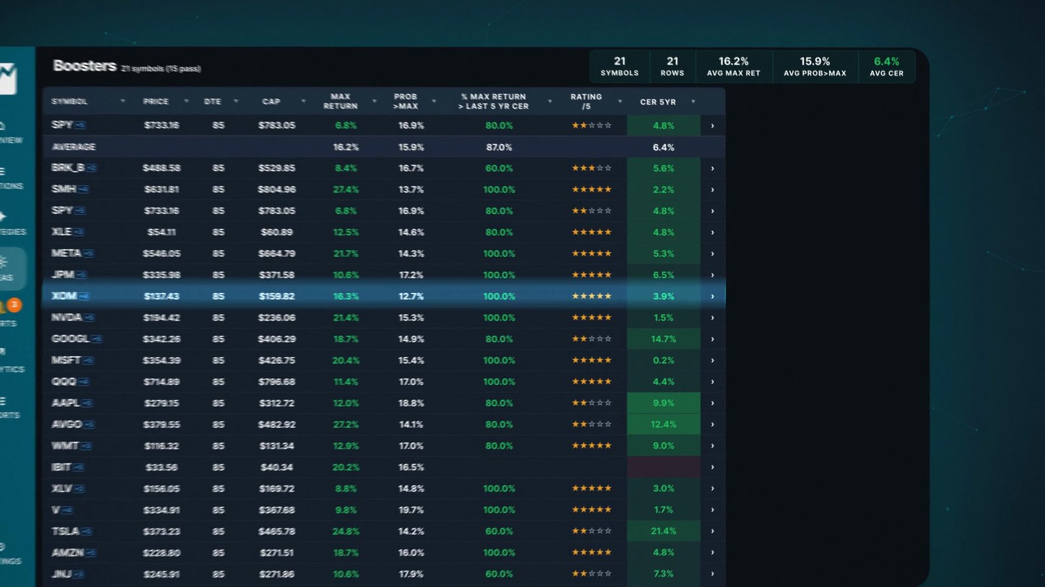Open the small icon next to GOOGL
Viewport: 1045px width, 587px height.
[97, 339]
